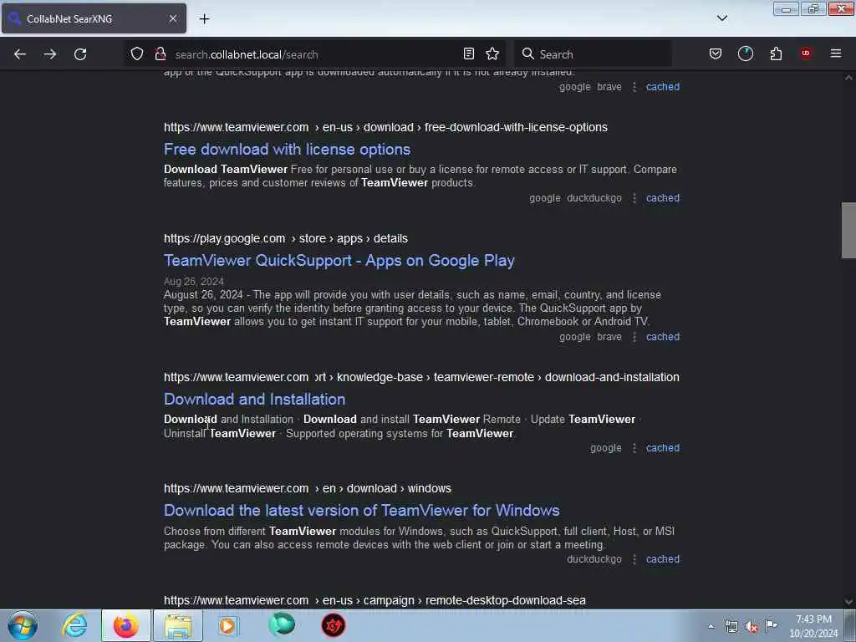The width and height of the screenshot is (856, 642).
Task: Expand the list all tabs chevron
Action: [721, 18]
